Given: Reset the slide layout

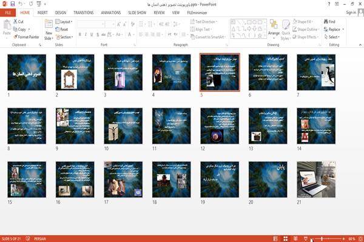Looking at the screenshot, I should click(x=62, y=29).
